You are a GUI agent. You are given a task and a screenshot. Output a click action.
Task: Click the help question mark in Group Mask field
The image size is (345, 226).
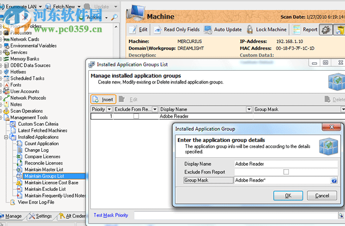click(x=334, y=181)
